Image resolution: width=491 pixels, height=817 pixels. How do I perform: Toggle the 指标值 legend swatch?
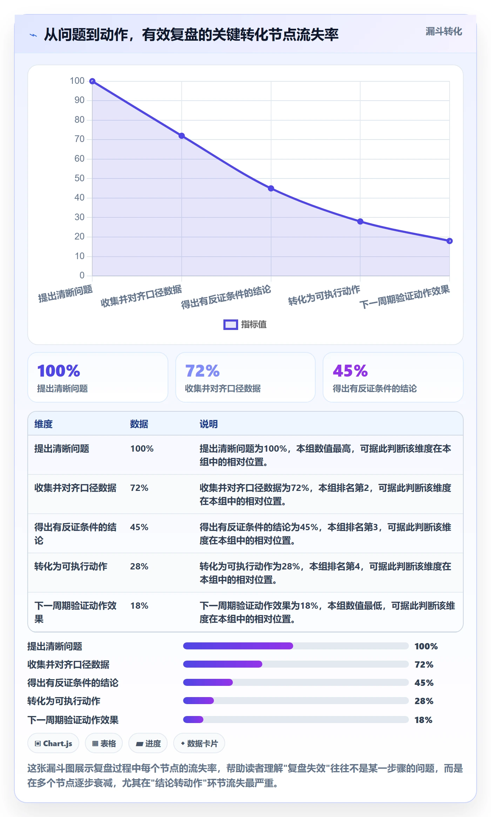point(231,325)
